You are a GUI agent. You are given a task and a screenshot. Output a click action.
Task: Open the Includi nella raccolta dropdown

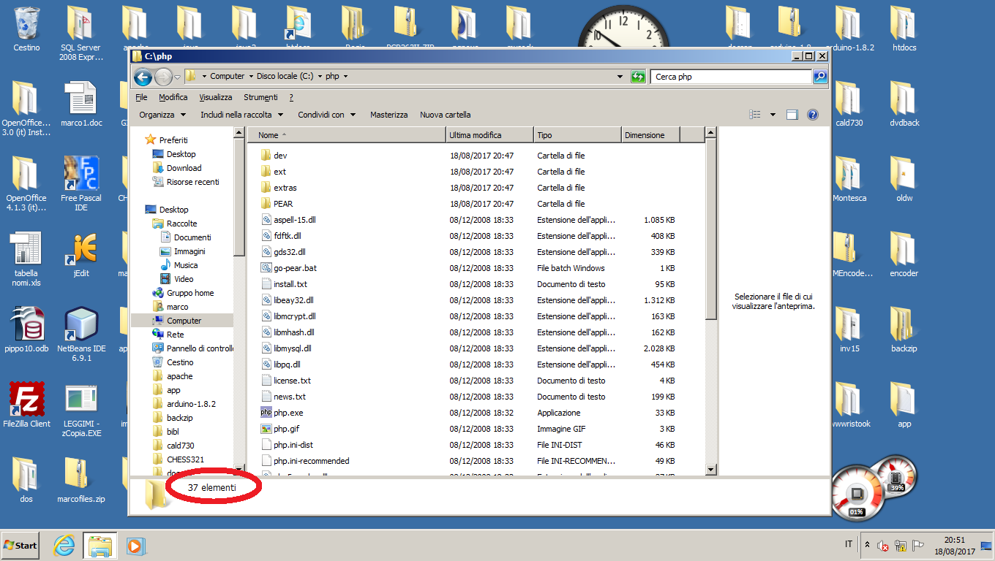click(x=241, y=115)
